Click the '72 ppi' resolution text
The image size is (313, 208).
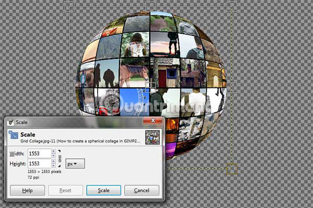point(33,177)
